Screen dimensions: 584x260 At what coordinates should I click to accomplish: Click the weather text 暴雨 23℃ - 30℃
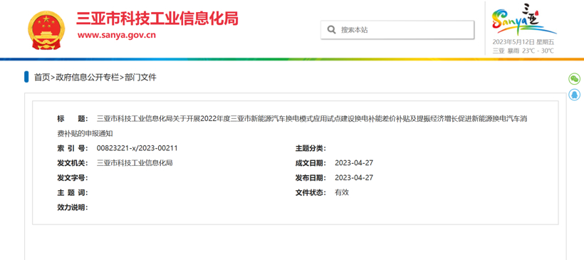click(x=530, y=51)
